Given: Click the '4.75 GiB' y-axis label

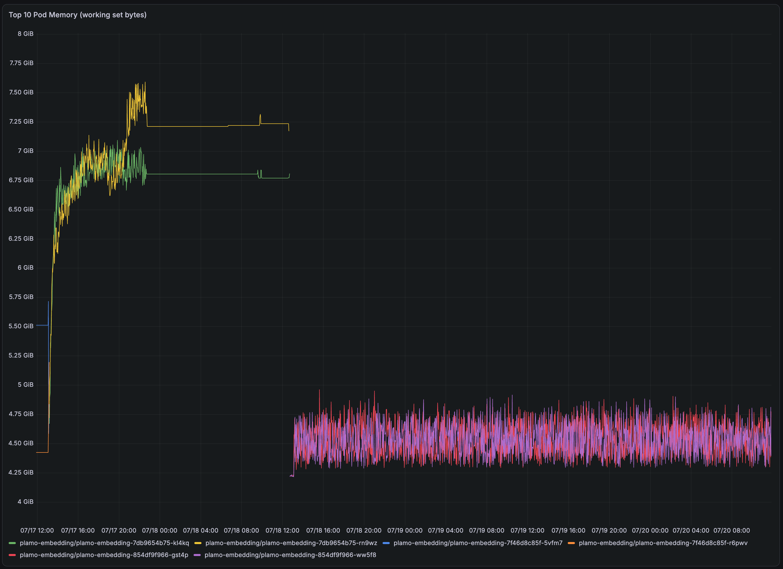Looking at the screenshot, I should point(21,414).
